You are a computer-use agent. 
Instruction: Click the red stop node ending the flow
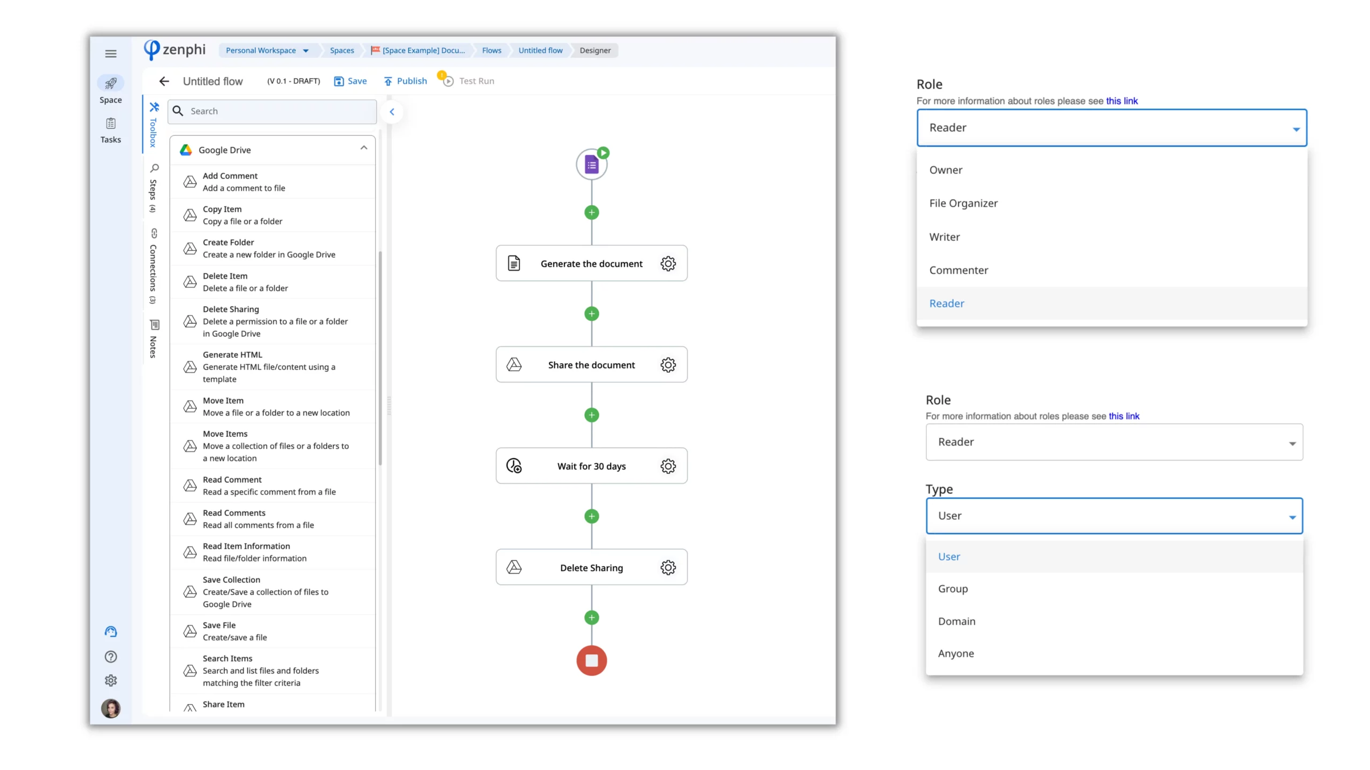pyautogui.click(x=591, y=660)
